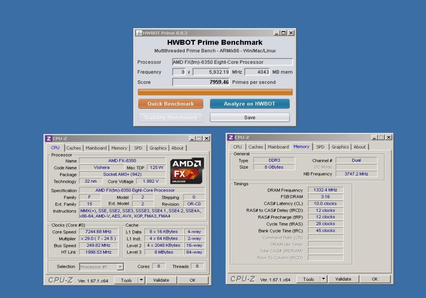The width and height of the screenshot is (426, 298).
Task: Click Tools button in right CPU-Z window
Action: point(308,279)
